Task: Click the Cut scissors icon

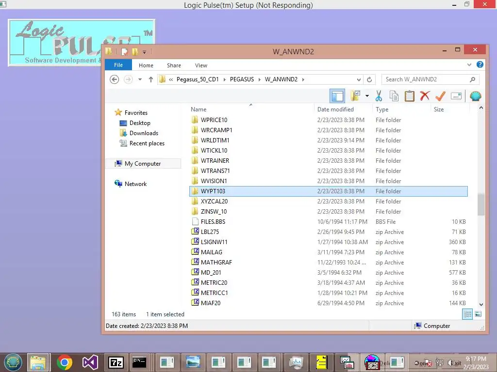Action: point(379,96)
